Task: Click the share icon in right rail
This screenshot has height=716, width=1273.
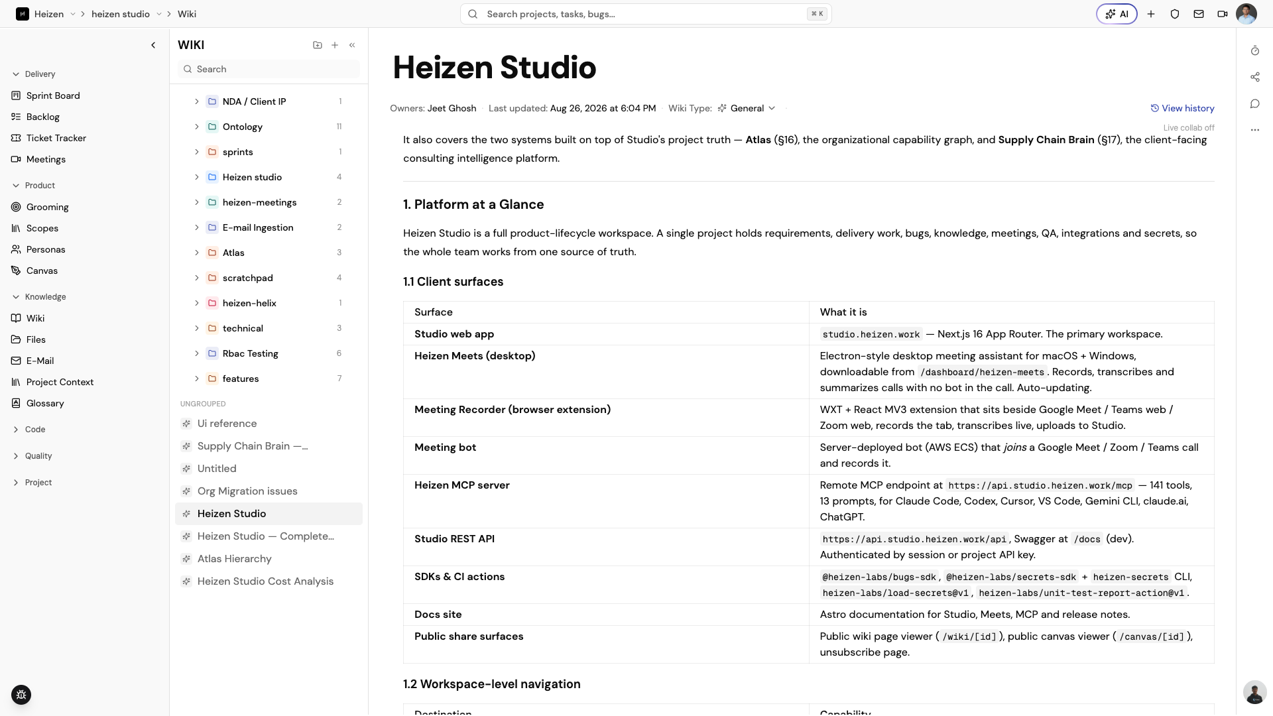Action: point(1255,78)
